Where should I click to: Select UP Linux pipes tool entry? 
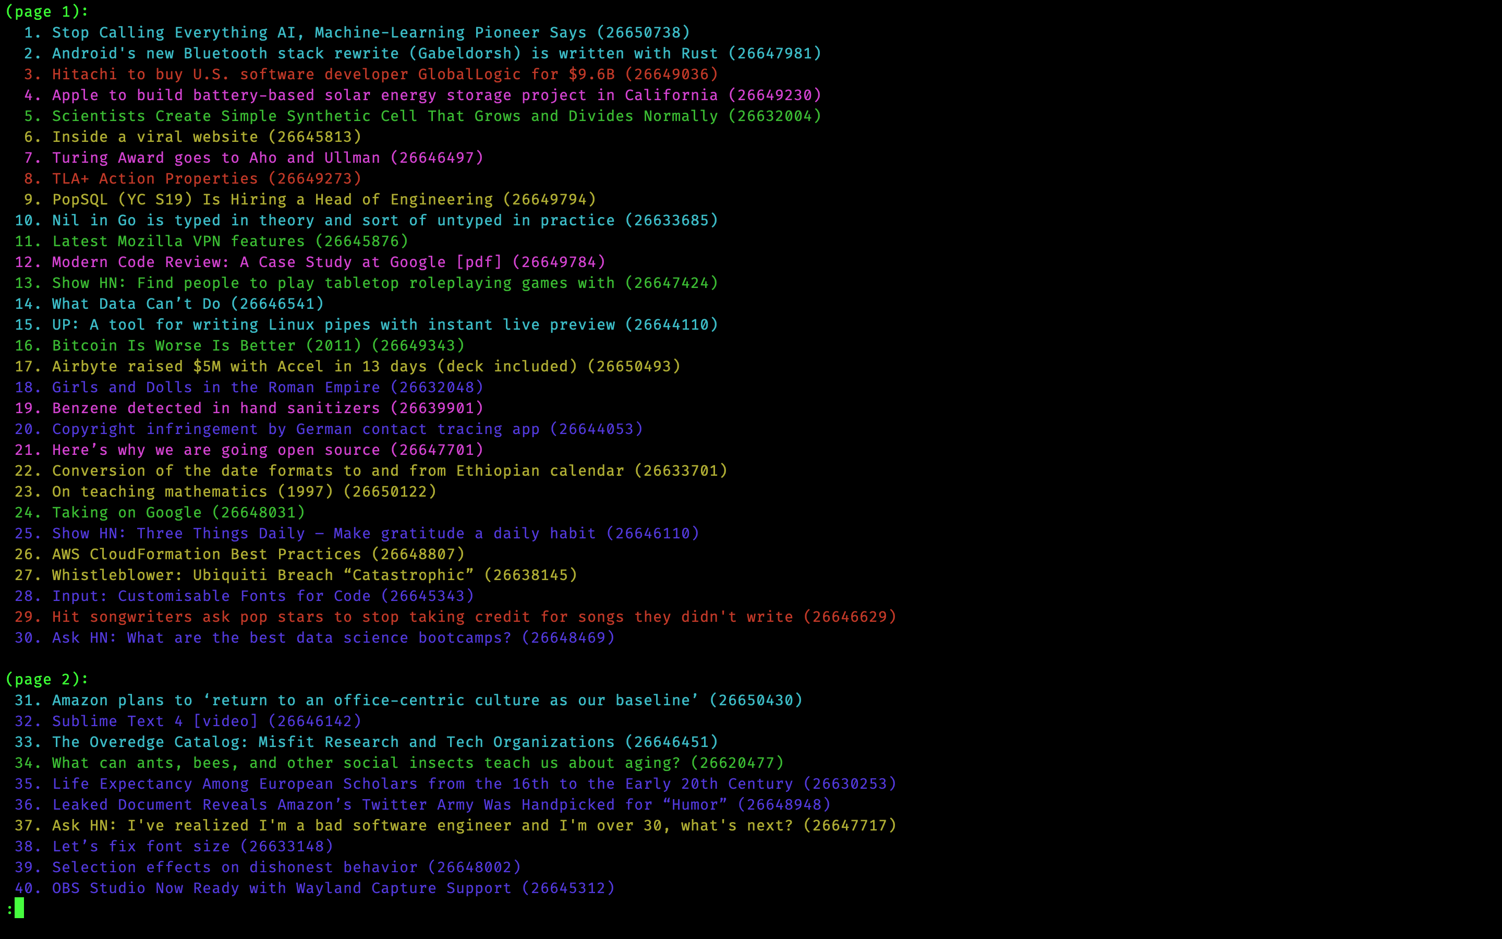coord(333,325)
